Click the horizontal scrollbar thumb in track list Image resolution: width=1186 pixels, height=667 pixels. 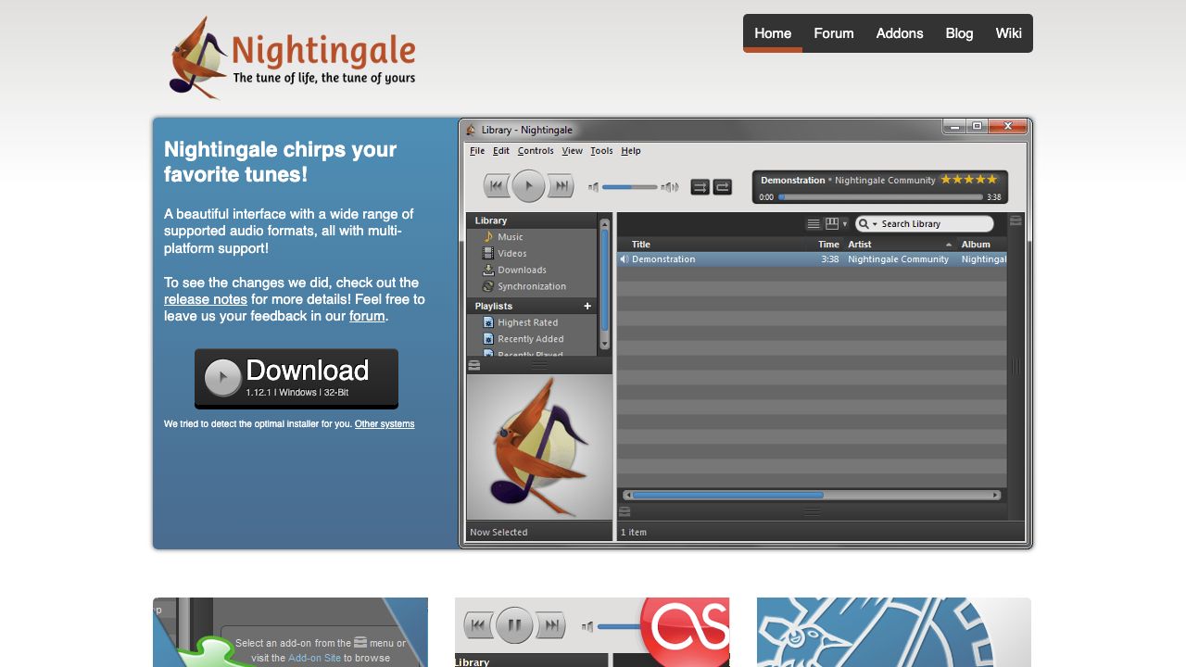coord(727,496)
